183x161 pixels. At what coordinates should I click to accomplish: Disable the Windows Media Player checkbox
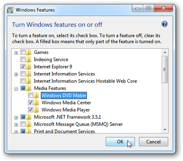click(x=30, y=109)
